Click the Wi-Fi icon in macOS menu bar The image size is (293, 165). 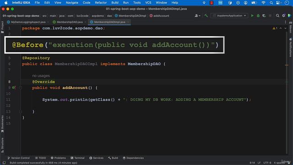pyautogui.click(x=263, y=3)
